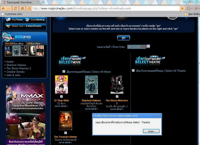The height and width of the screenshot is (145, 200).
Task: Toggle the Select All Movie checkbox
Action: tap(64, 71)
